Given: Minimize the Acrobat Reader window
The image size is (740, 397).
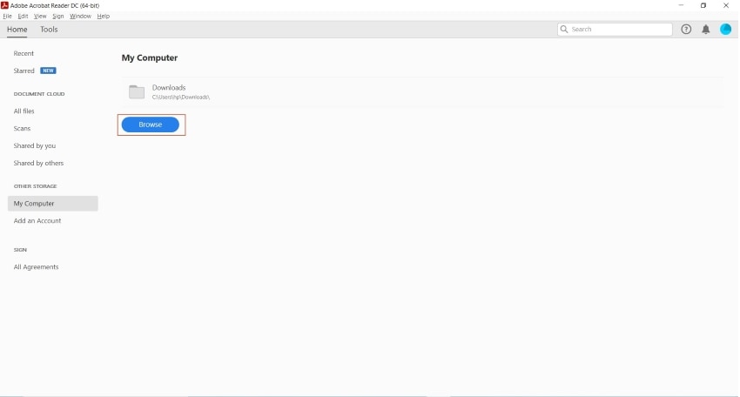Looking at the screenshot, I should click(x=681, y=5).
